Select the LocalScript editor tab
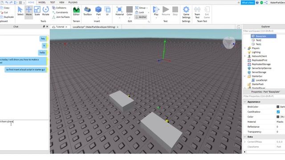Screen dimensions: 285x160 point(94,27)
